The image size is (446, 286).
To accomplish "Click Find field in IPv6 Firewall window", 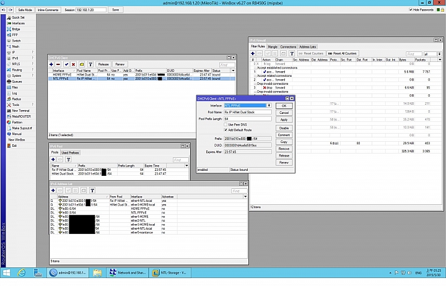I will click(x=414, y=54).
